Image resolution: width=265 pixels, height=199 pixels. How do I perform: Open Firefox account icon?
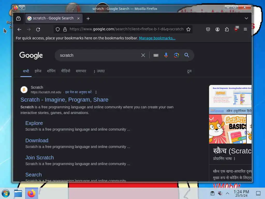click(x=217, y=29)
